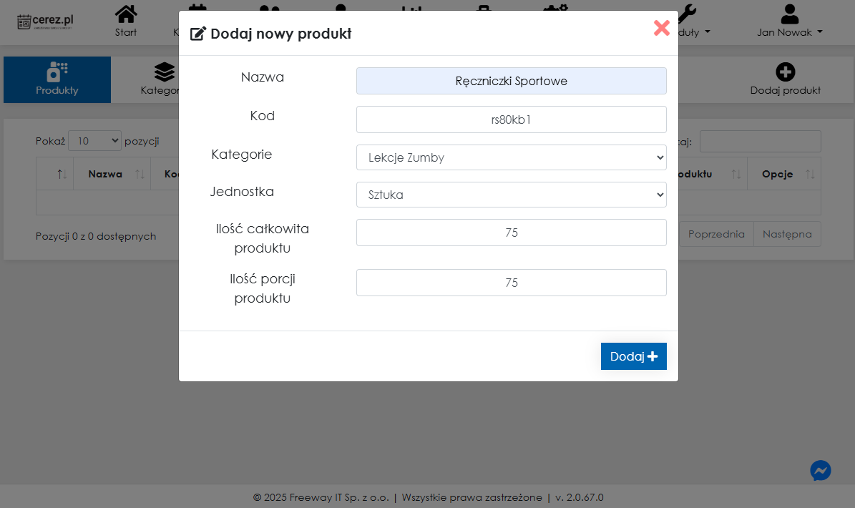855x508 pixels.
Task: Click the Start home icon
Action: pyautogui.click(x=125, y=12)
